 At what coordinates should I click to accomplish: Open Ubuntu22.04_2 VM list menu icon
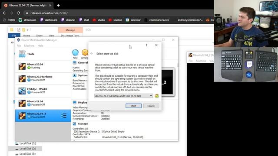[x=64, y=116]
